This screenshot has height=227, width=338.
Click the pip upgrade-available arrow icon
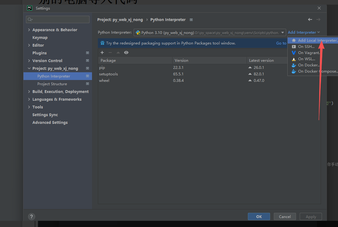(250, 67)
